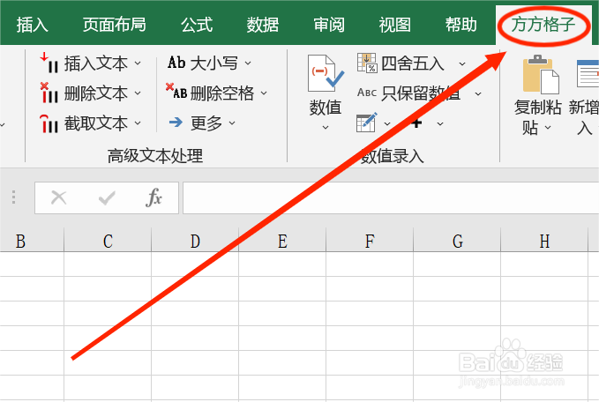599x402 pixels.
Task: Expand the 插入文本 dropdown arrow
Action: (x=138, y=63)
